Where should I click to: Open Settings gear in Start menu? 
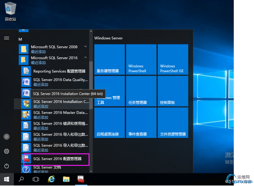point(6,151)
